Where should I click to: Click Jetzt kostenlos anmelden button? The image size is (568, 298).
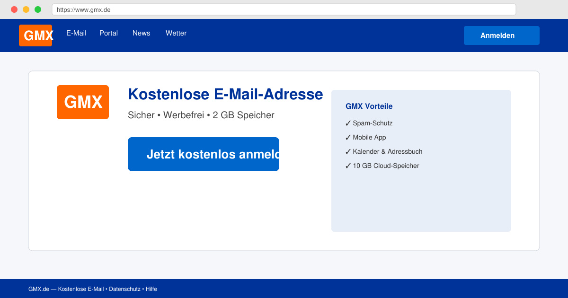(204, 154)
